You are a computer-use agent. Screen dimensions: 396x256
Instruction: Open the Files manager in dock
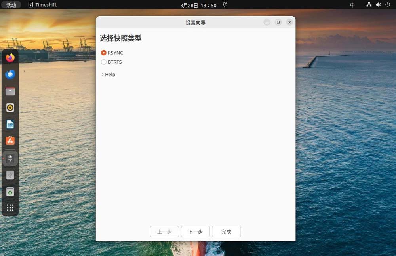click(10, 91)
